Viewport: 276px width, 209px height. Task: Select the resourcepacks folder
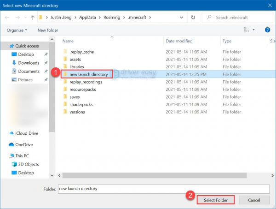(x=82, y=90)
